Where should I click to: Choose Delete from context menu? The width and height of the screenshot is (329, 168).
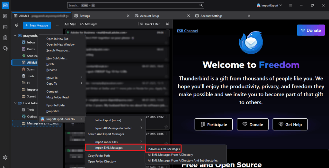tap(50, 64)
